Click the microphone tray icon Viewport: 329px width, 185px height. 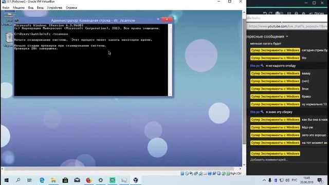click(270, 180)
